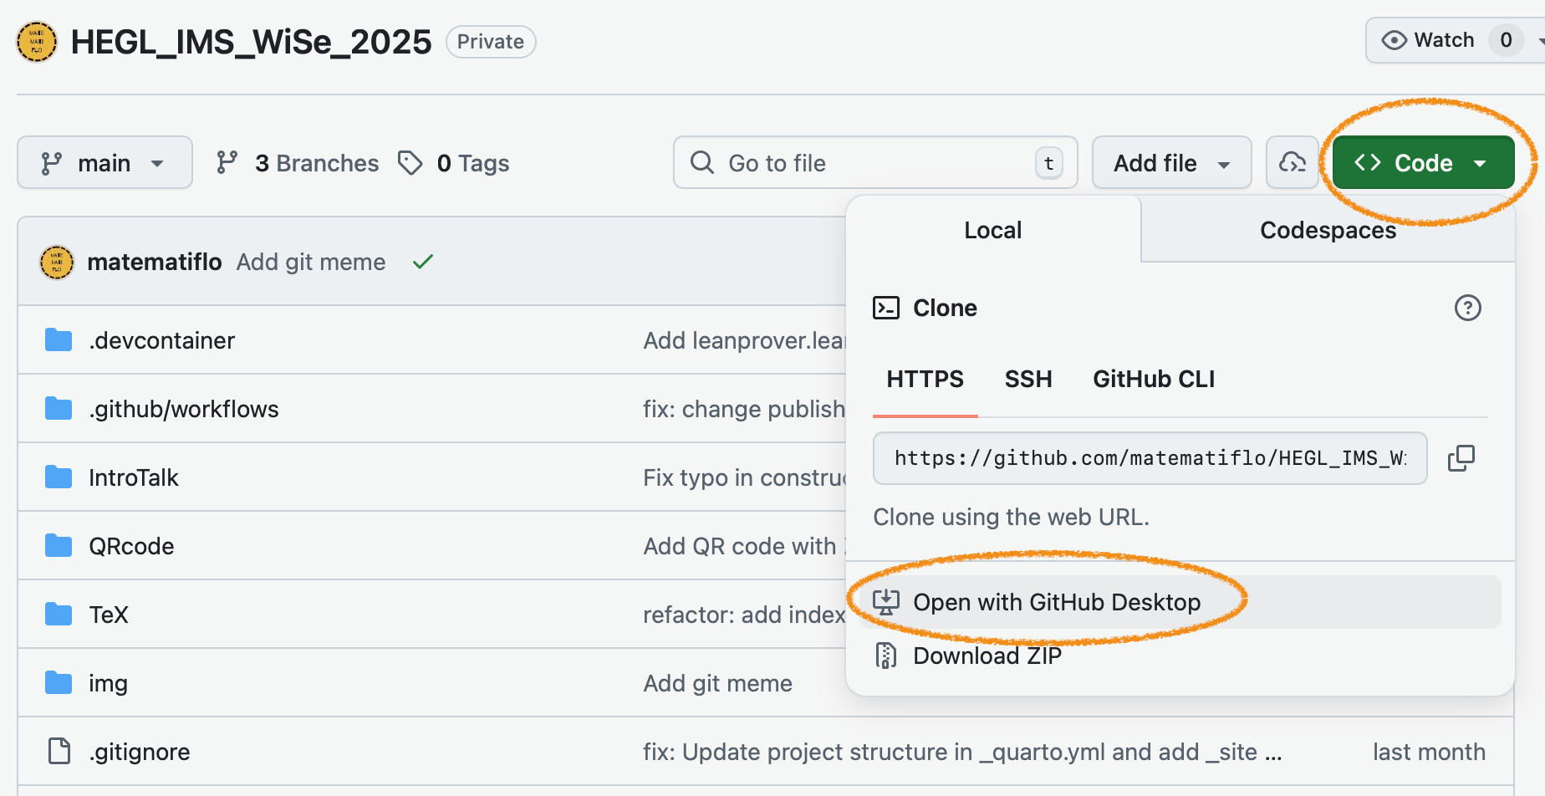
Task: Click the .devcontainer folder icon
Action: point(59,340)
